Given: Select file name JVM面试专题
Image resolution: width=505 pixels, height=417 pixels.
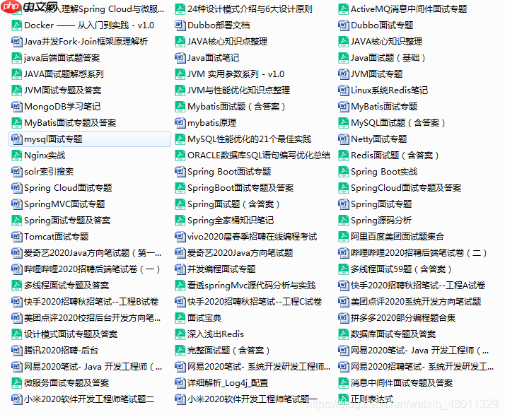Looking at the screenshot, I should click(376, 74).
